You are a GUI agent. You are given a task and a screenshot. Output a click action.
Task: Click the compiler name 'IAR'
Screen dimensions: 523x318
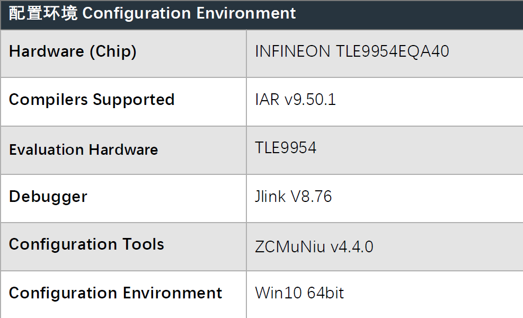coord(267,100)
